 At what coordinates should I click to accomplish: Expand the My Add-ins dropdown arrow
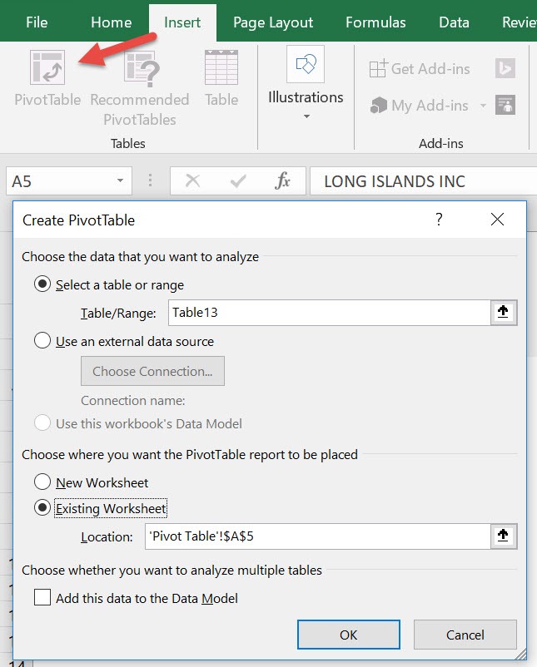pos(483,105)
